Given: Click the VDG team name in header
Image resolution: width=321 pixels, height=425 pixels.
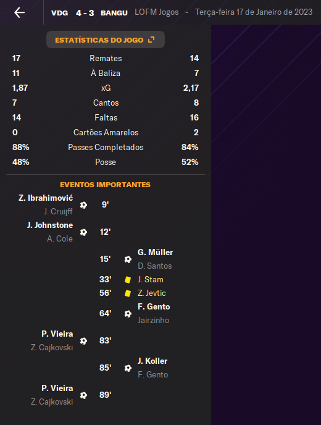Looking at the screenshot, I should coord(60,13).
